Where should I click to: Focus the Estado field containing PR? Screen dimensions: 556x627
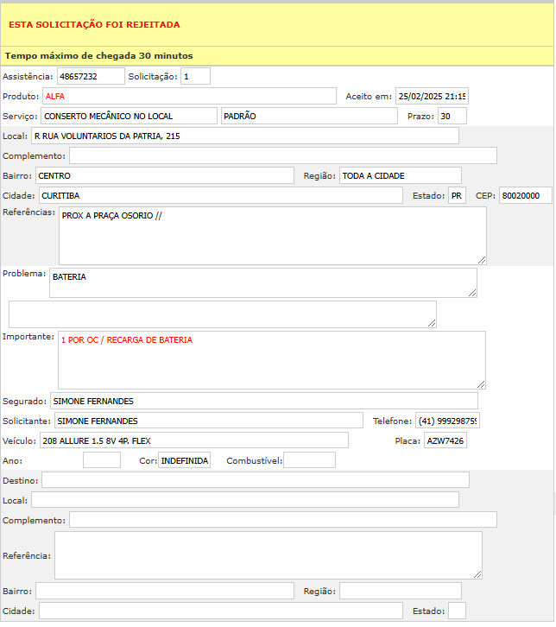[457, 195]
